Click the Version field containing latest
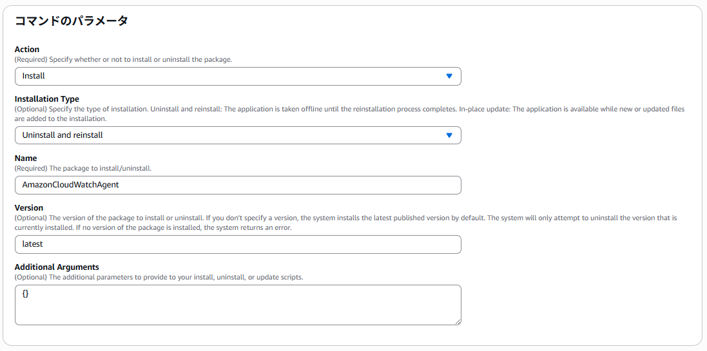The image size is (707, 351). pyautogui.click(x=238, y=244)
